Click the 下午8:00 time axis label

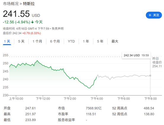click(x=150, y=99)
